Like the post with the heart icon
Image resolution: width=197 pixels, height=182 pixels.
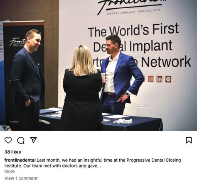(8, 140)
